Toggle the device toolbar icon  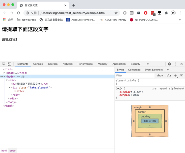click(9, 64)
